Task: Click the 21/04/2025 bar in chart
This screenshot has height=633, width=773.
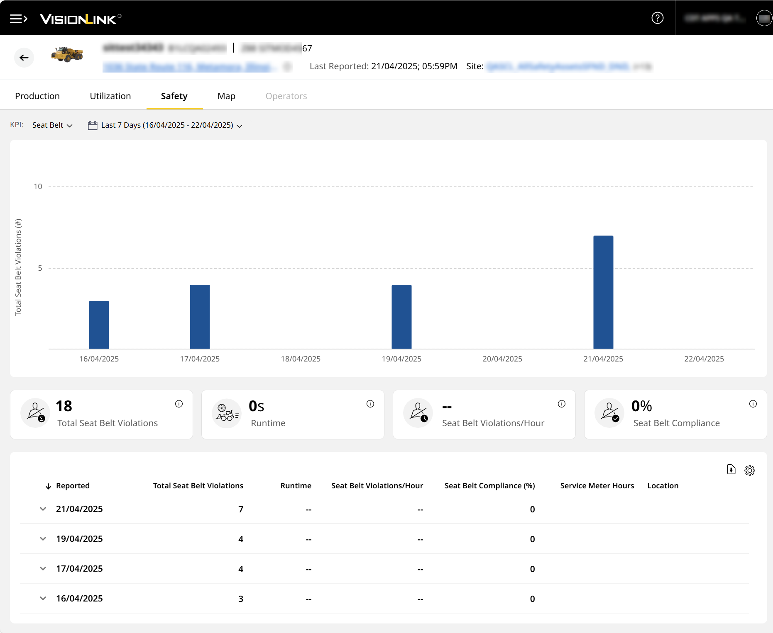Action: pos(603,292)
